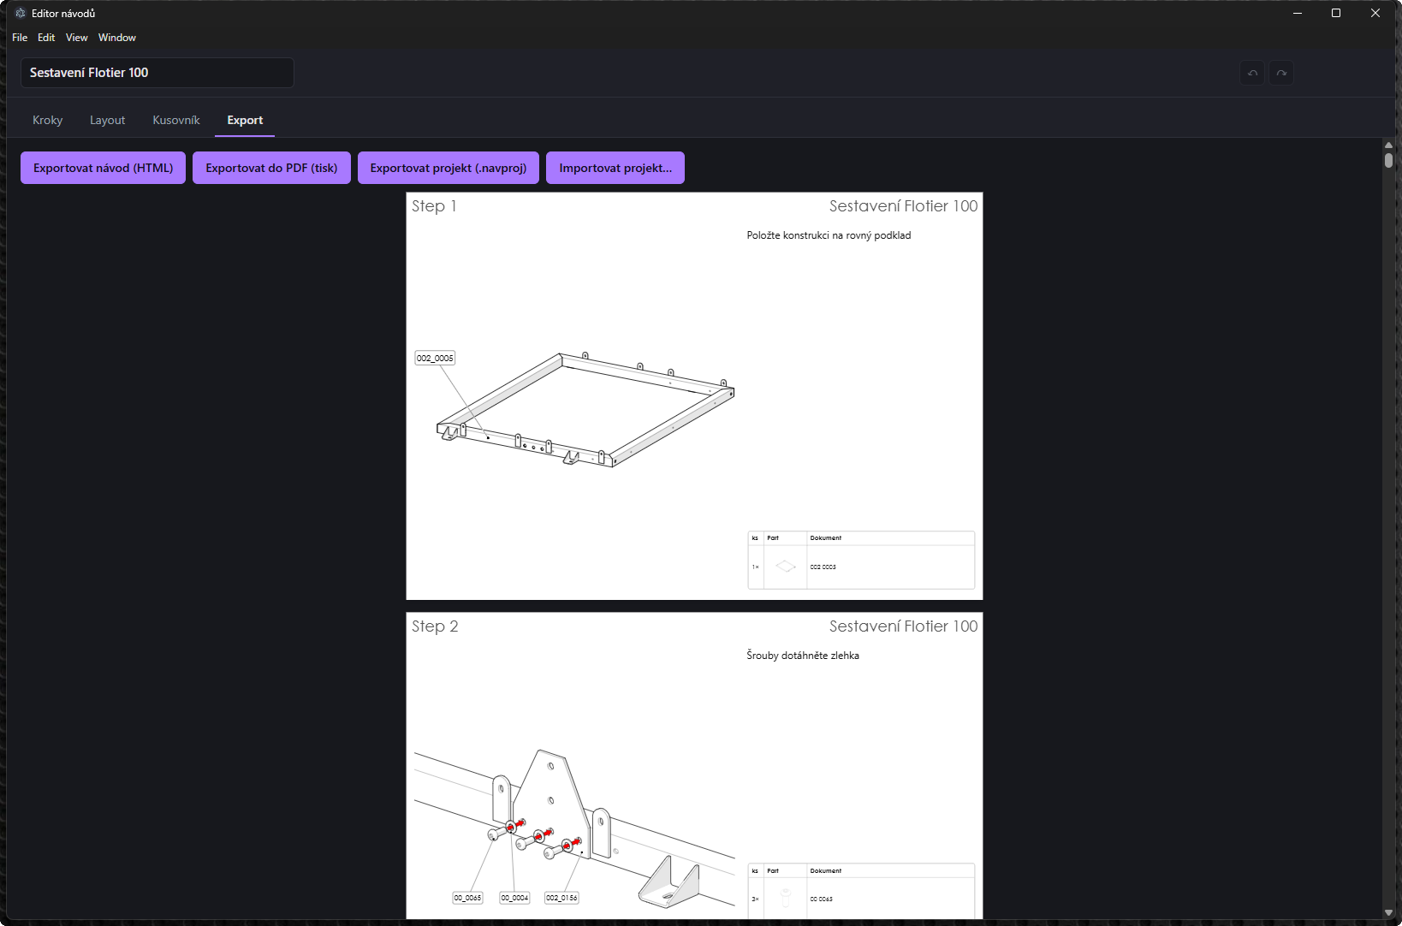Click Dokument column header in Step 2 table
The height and width of the screenshot is (926, 1402).
coord(826,870)
